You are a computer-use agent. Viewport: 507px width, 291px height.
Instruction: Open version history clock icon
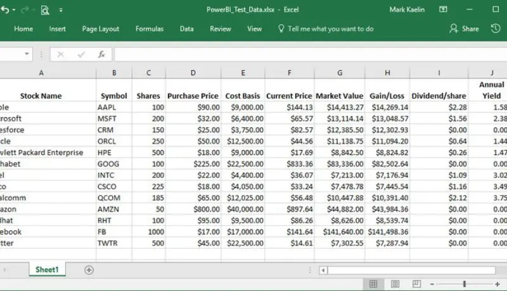pyautogui.click(x=496, y=28)
